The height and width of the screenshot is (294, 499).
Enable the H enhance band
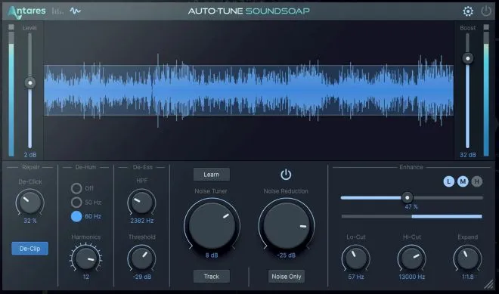click(477, 181)
